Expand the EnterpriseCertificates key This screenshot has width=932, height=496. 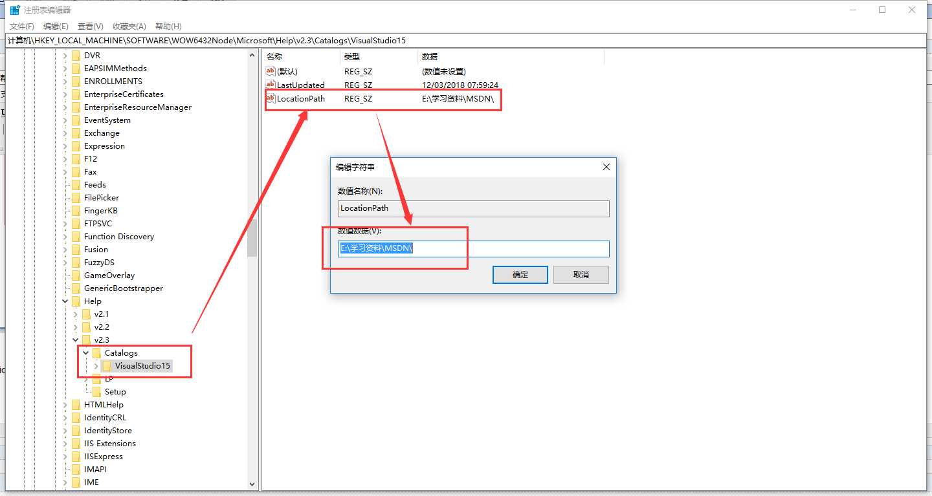click(65, 94)
